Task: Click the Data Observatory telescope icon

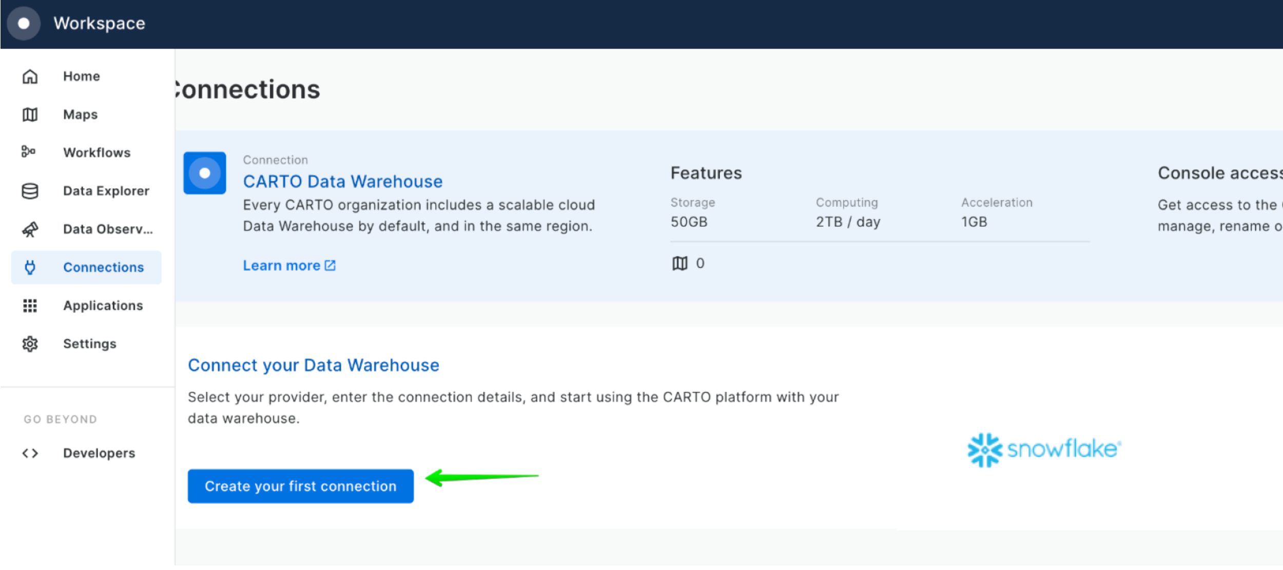Action: pyautogui.click(x=30, y=229)
